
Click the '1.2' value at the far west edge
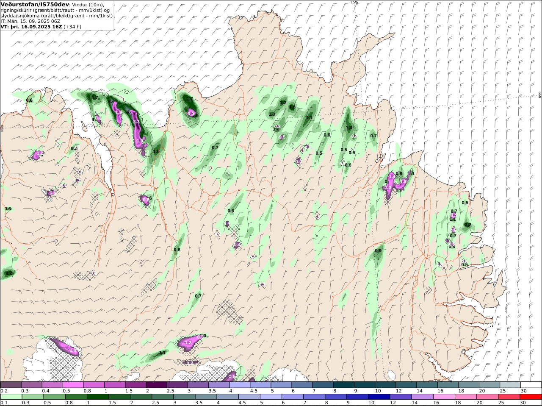point(9,273)
